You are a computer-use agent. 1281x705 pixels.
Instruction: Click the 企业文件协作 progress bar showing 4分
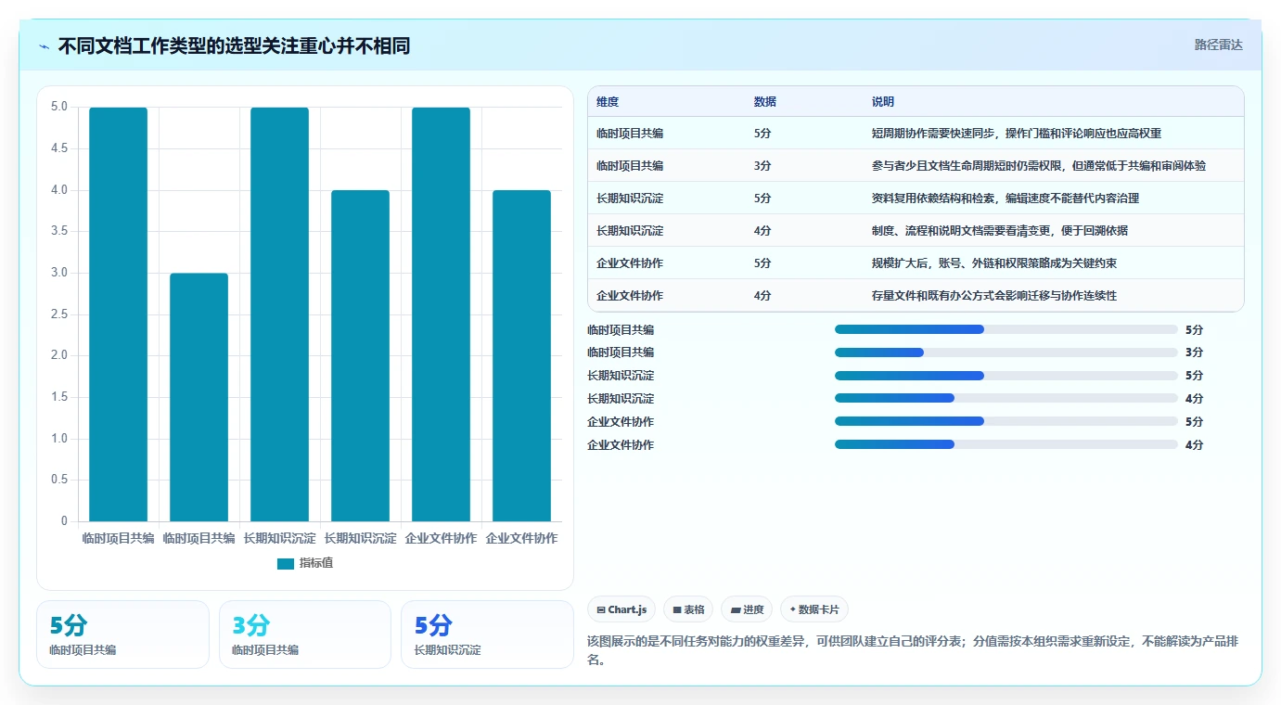pos(1006,444)
